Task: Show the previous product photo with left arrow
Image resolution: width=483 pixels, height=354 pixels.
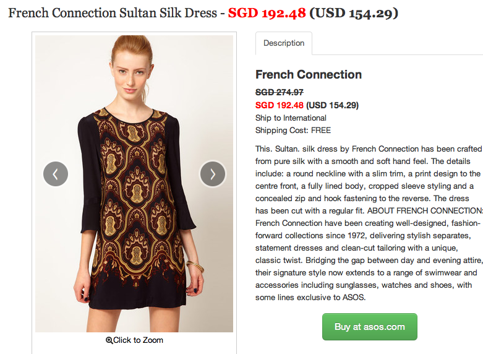Action: click(56, 174)
